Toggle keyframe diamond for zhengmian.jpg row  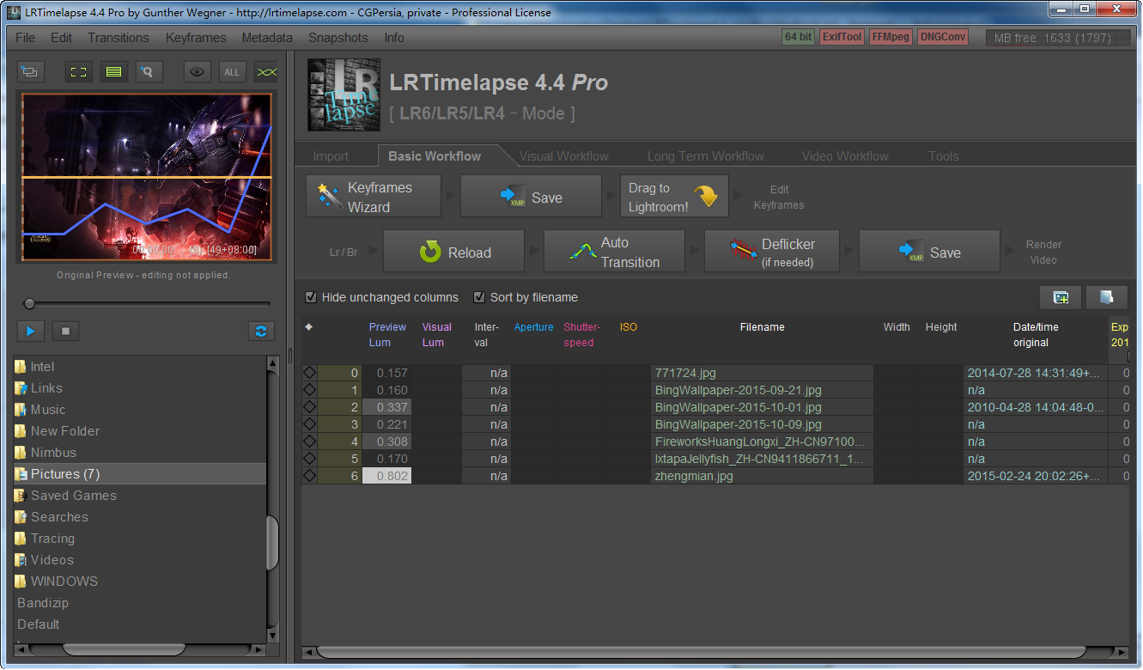coord(309,476)
